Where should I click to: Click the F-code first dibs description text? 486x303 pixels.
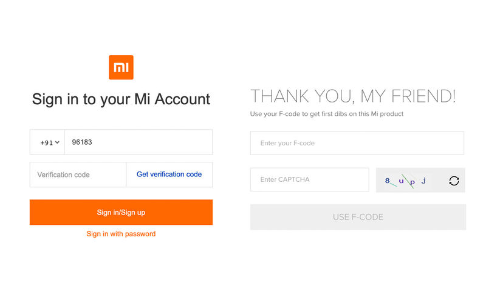(327, 114)
